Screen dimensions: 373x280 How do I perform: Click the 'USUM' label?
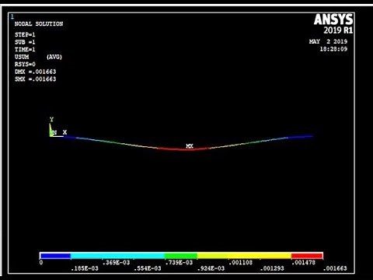[x=22, y=57]
